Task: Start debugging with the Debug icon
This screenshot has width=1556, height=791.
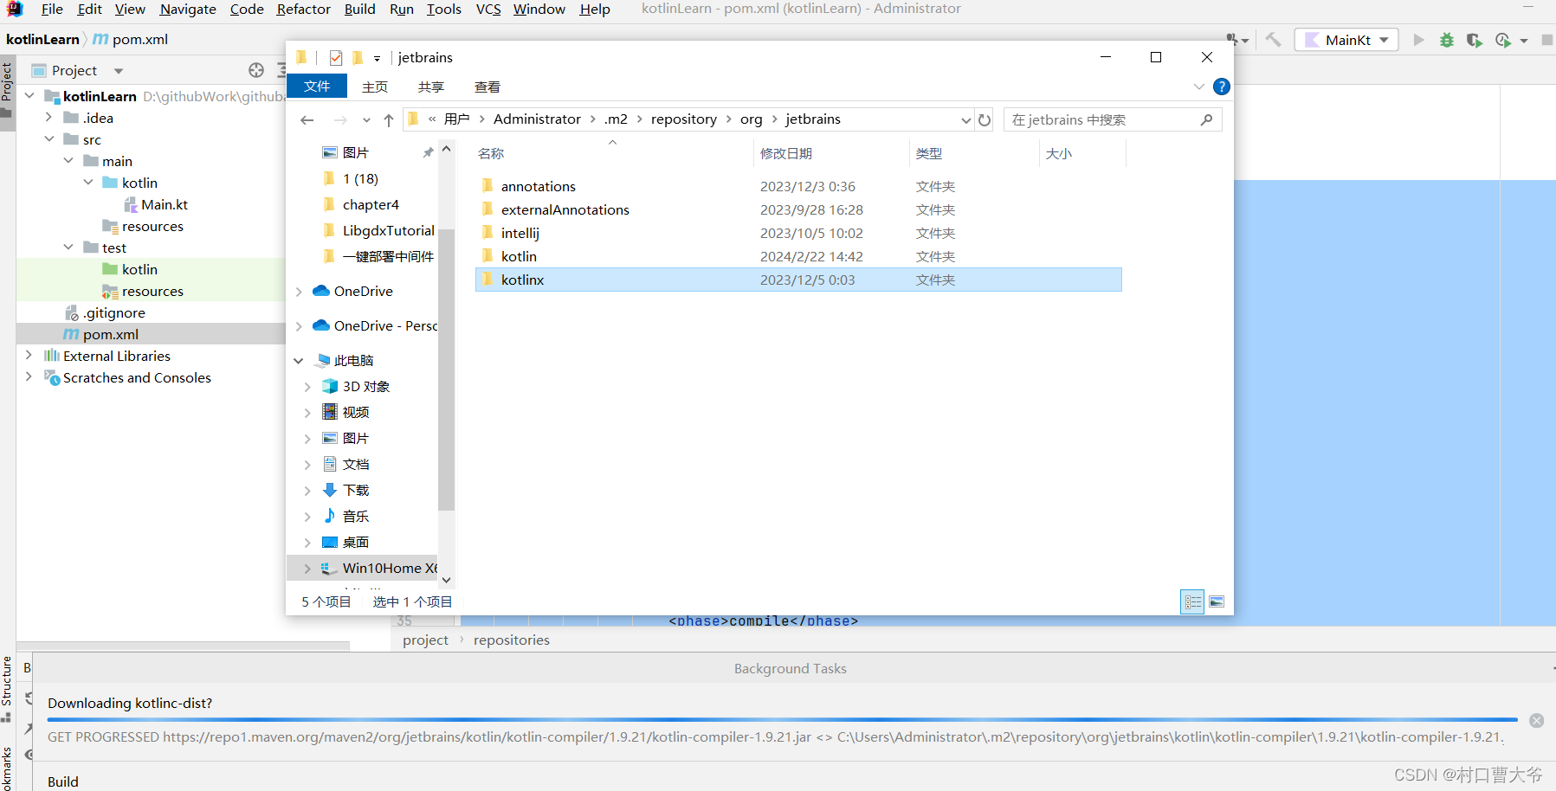Action: 1447,40
